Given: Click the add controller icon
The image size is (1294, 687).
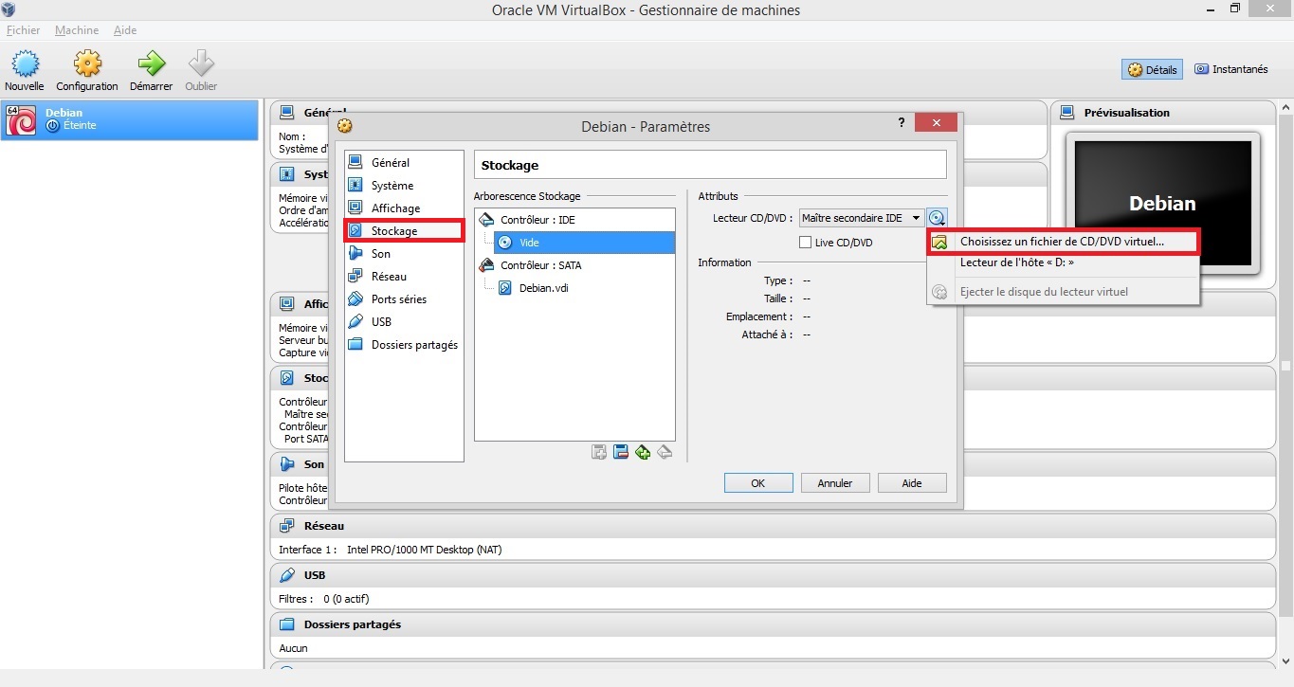Looking at the screenshot, I should click(643, 452).
